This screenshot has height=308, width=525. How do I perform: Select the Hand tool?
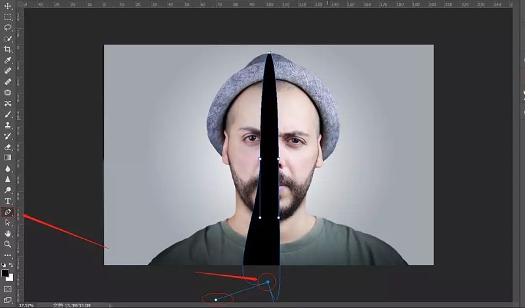[7, 233]
